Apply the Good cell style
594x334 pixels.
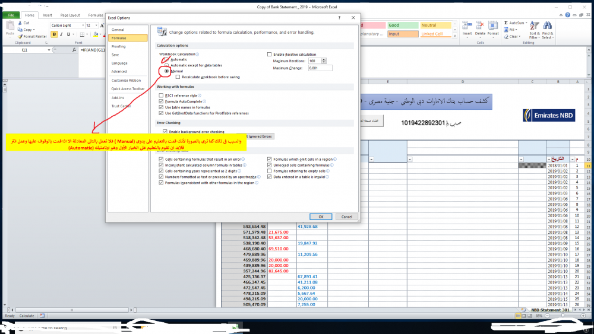tap(403, 25)
